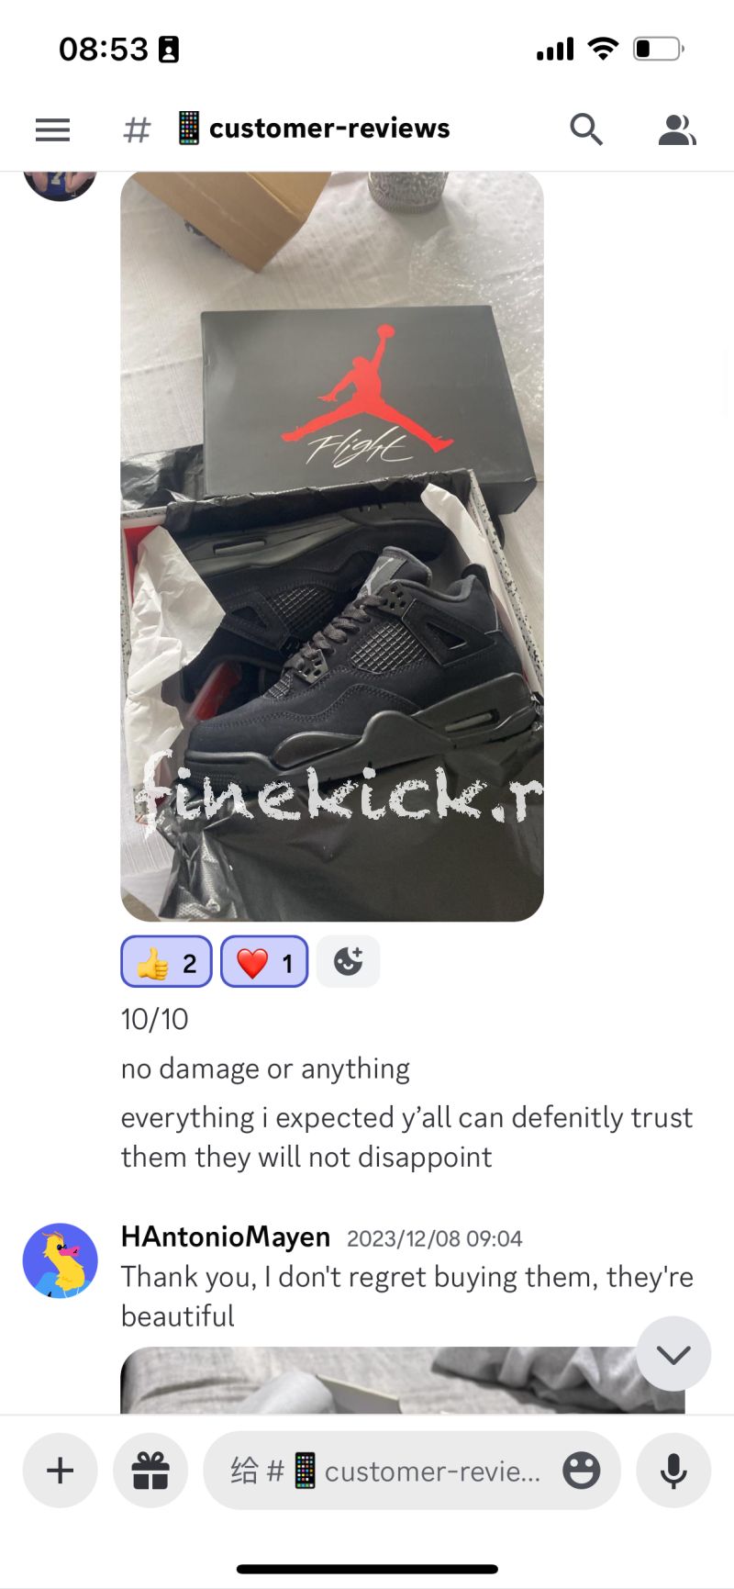
Task: Open the gift Nitro icon
Action: point(150,1470)
